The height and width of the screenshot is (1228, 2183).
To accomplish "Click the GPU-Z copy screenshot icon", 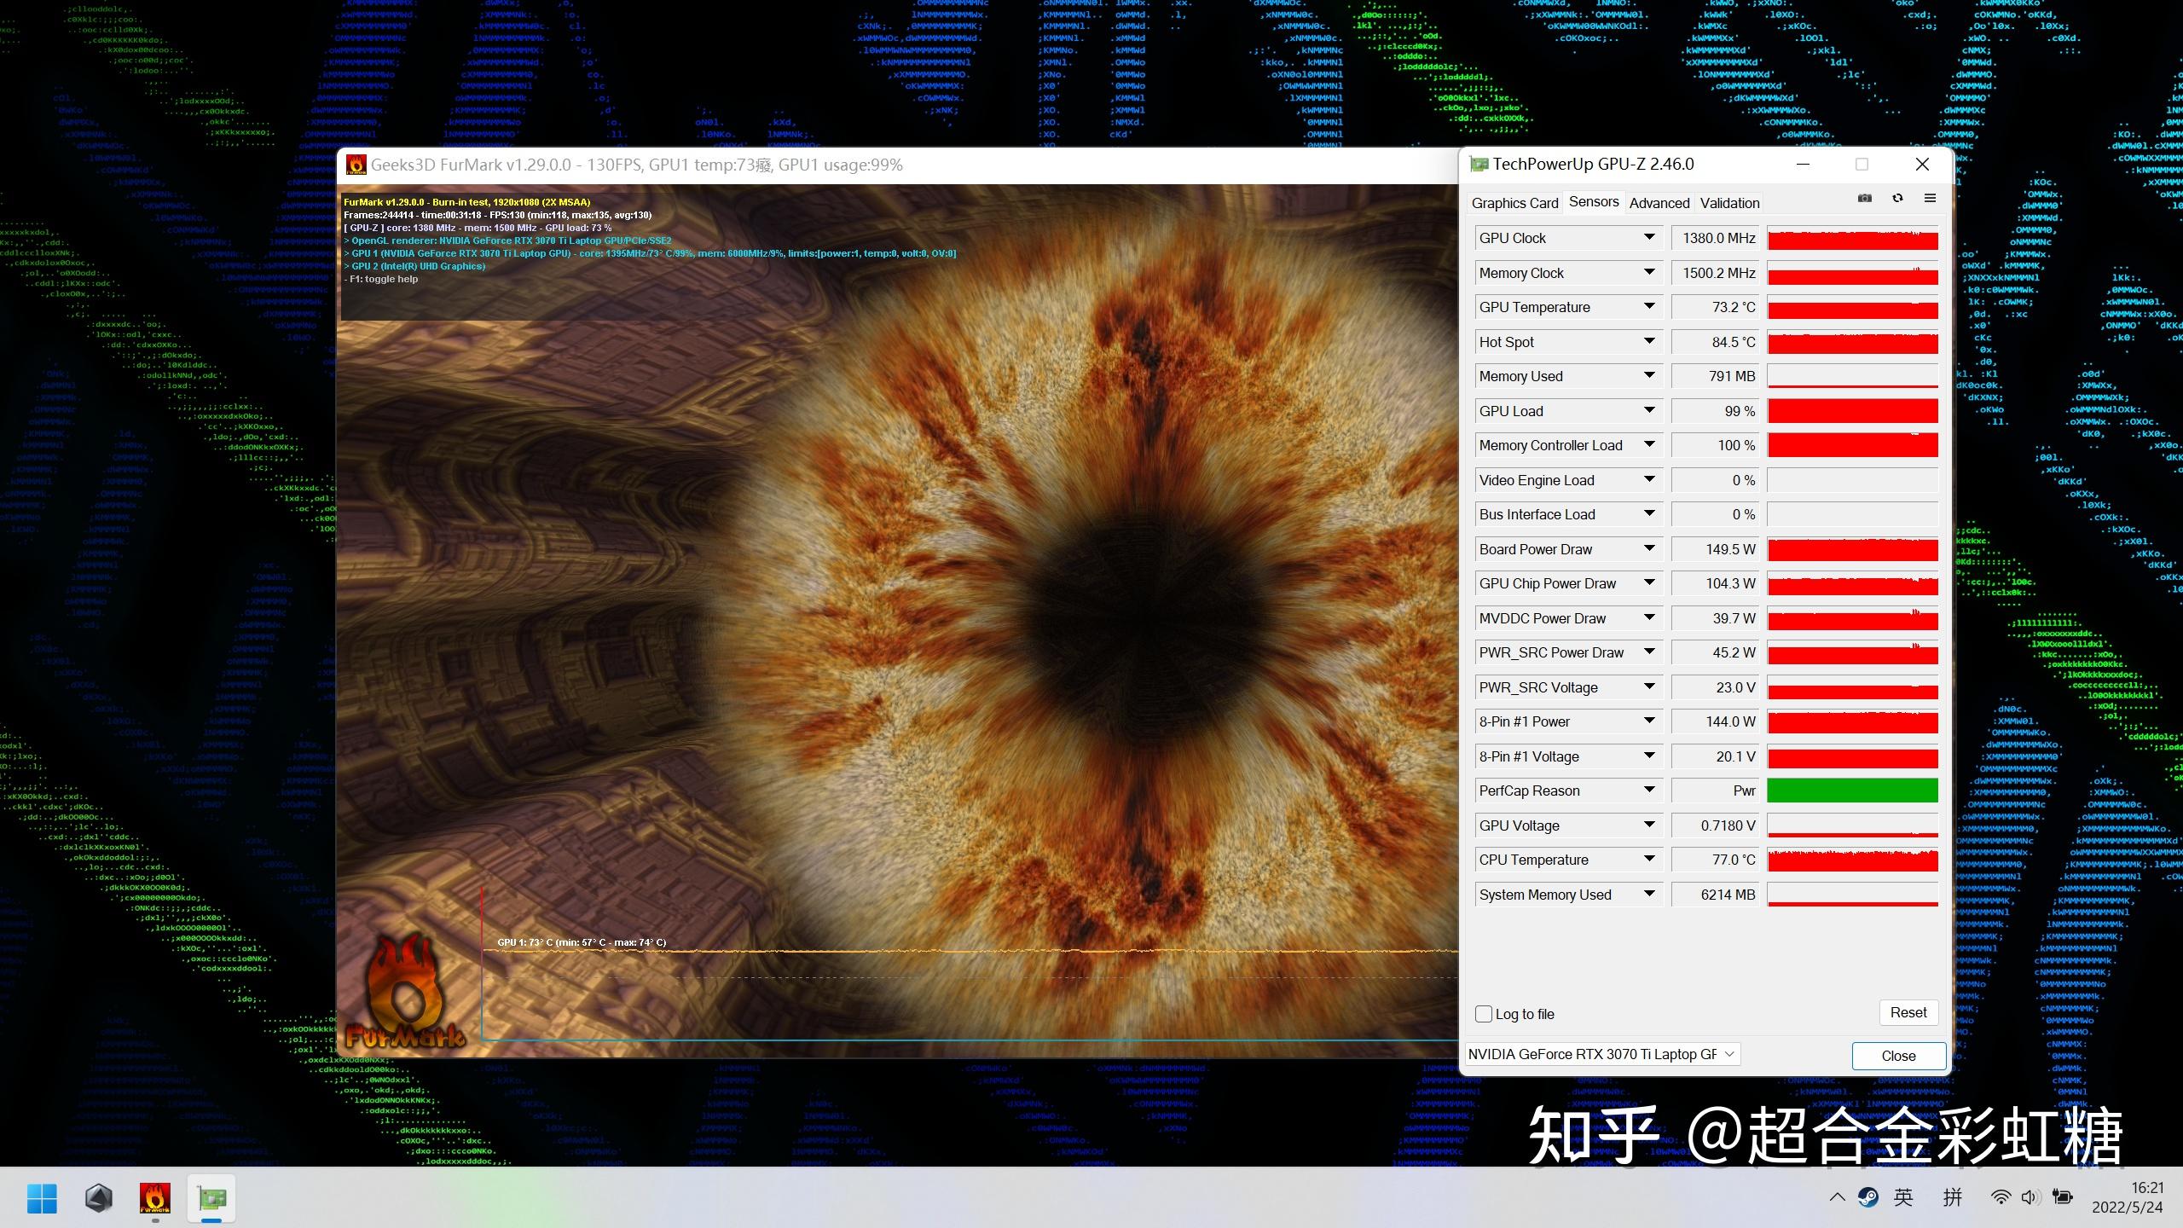I will point(1865,200).
